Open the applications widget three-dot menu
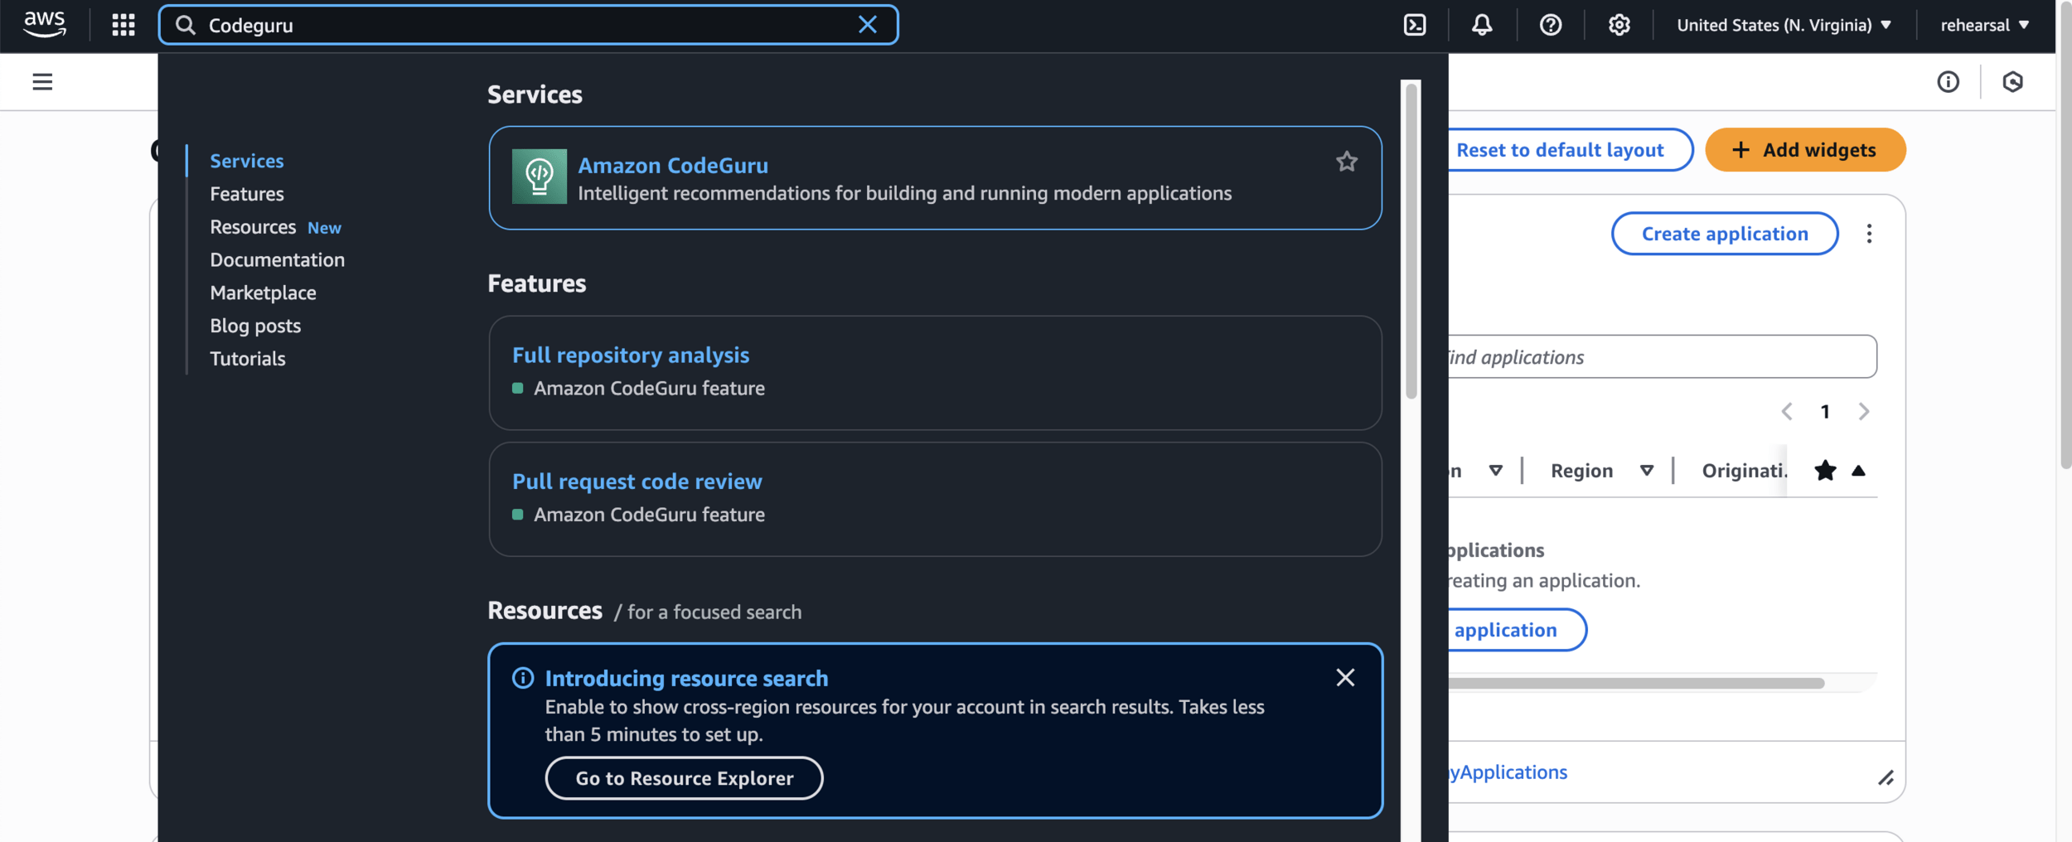This screenshot has width=2072, height=842. tap(1868, 234)
